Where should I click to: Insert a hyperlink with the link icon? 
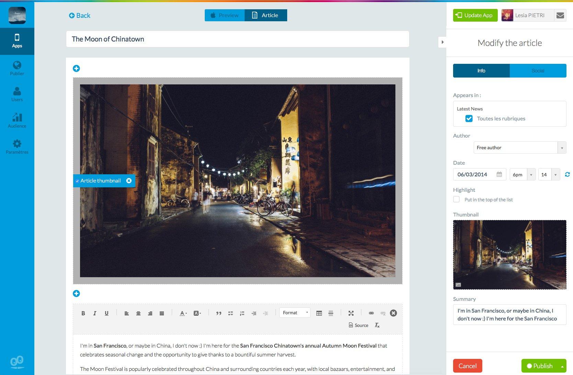point(371,313)
